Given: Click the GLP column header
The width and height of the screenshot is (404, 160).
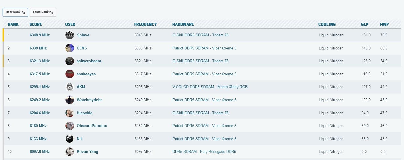Looking at the screenshot, I should tap(364, 24).
